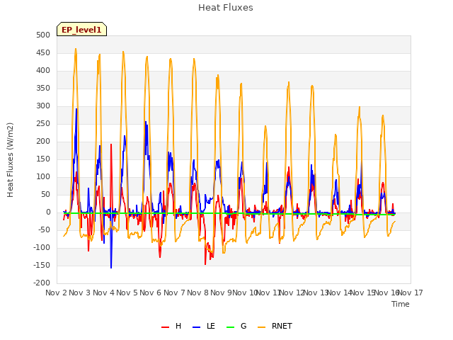Toggle the LE series legend entry

[204, 326]
